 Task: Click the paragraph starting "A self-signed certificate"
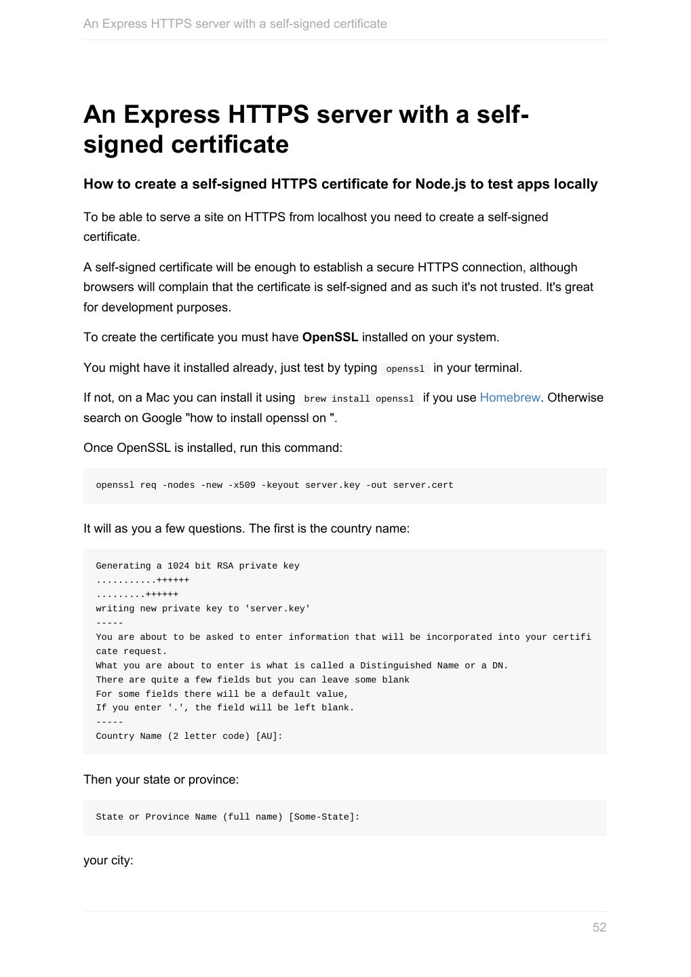click(338, 287)
